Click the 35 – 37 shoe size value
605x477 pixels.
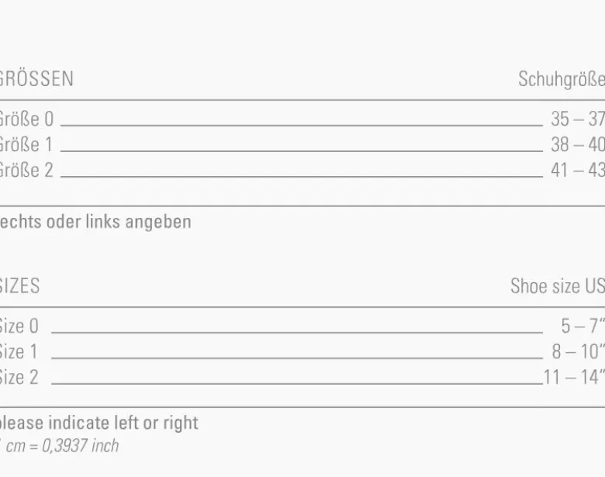coord(578,119)
